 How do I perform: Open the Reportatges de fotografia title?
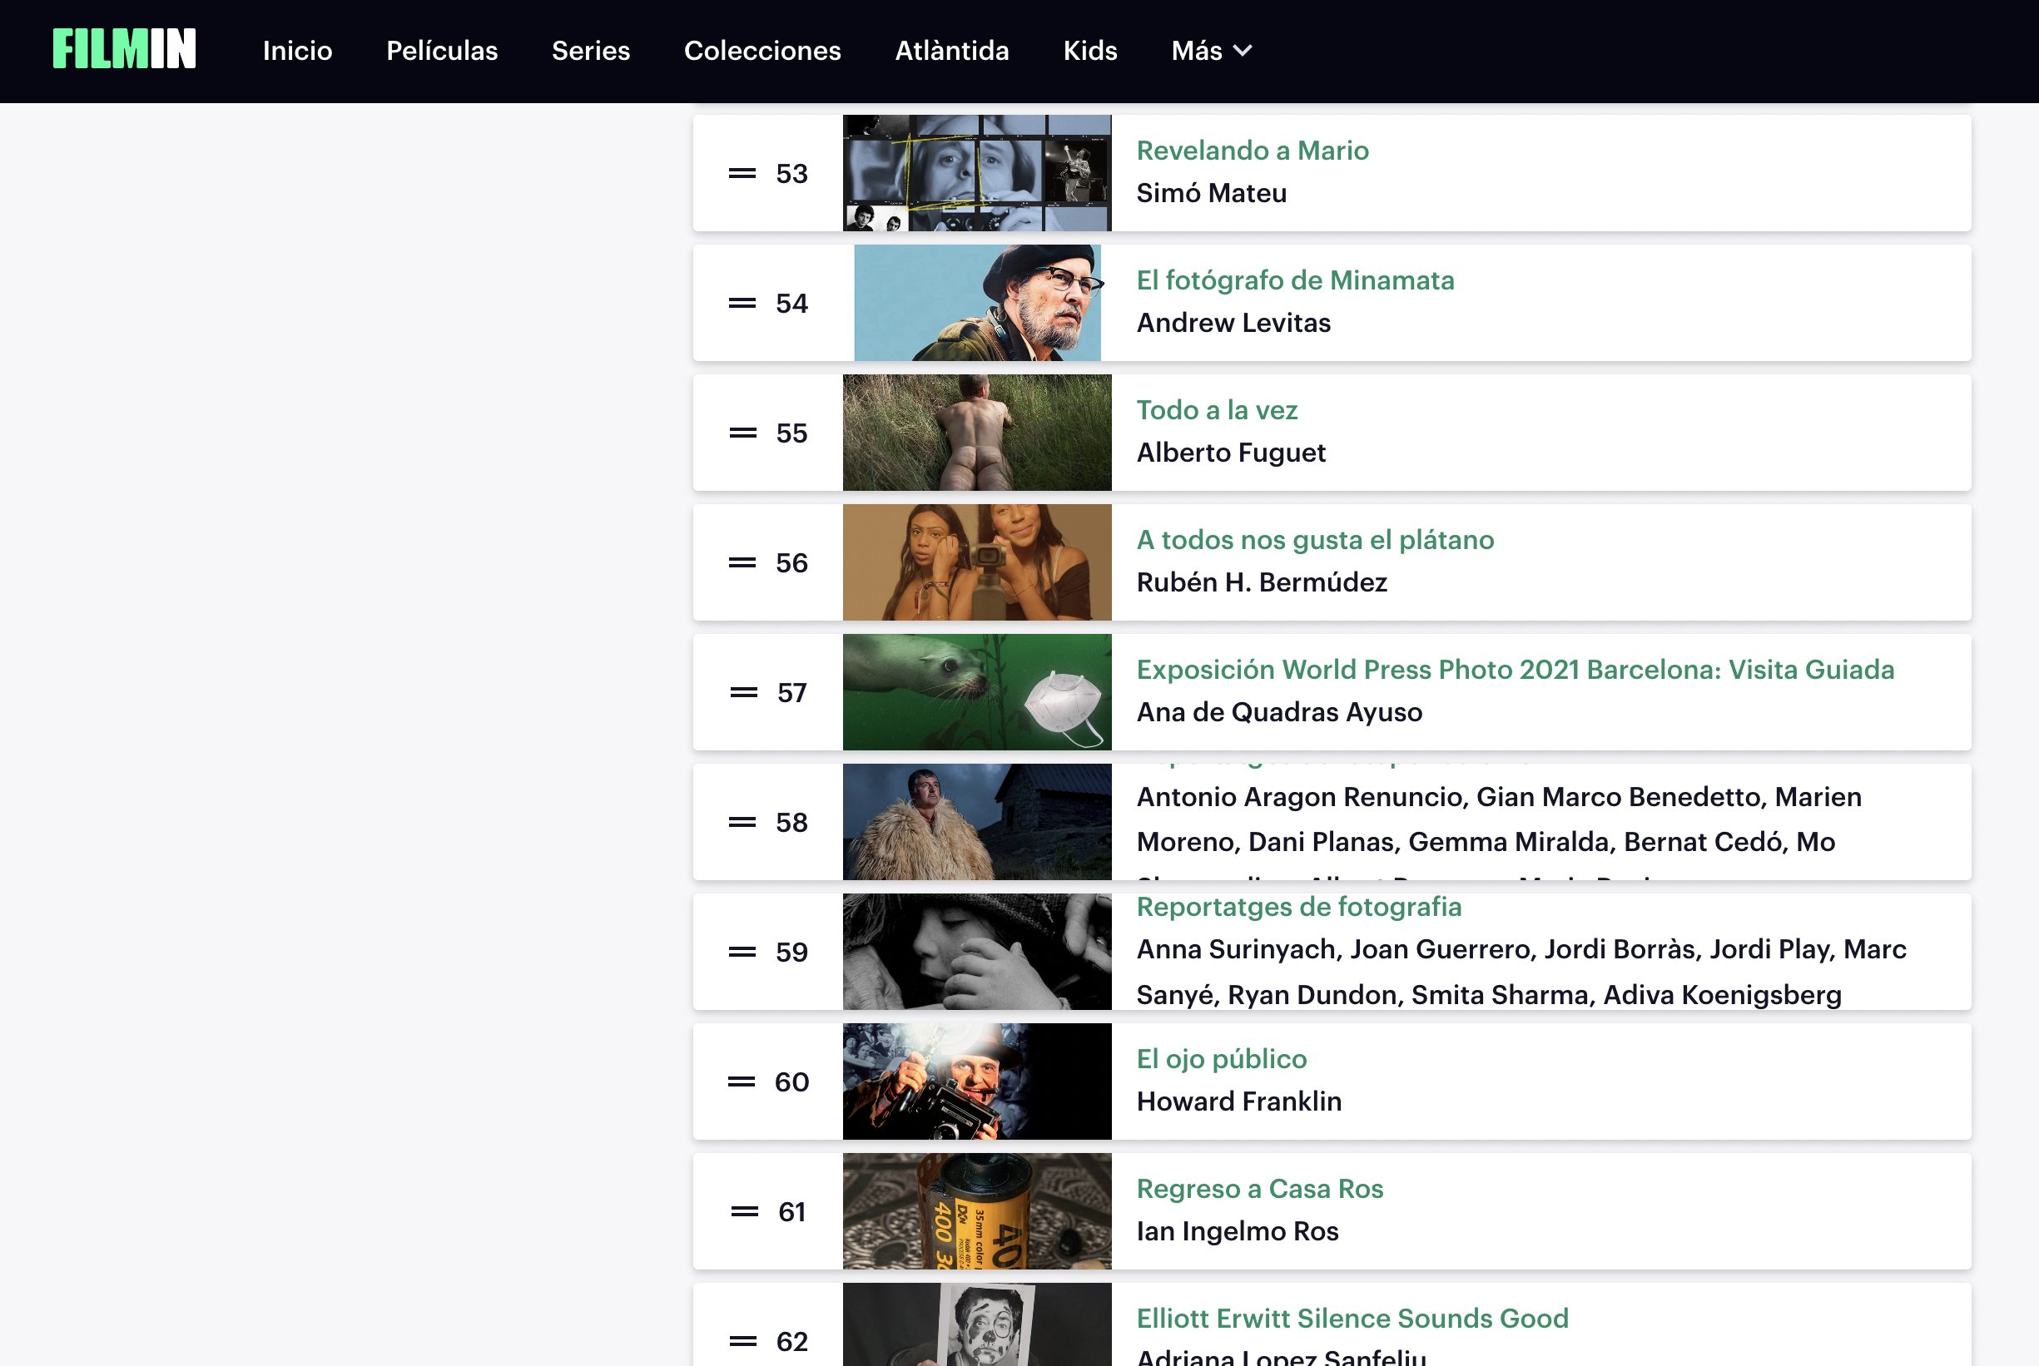coord(1298,907)
